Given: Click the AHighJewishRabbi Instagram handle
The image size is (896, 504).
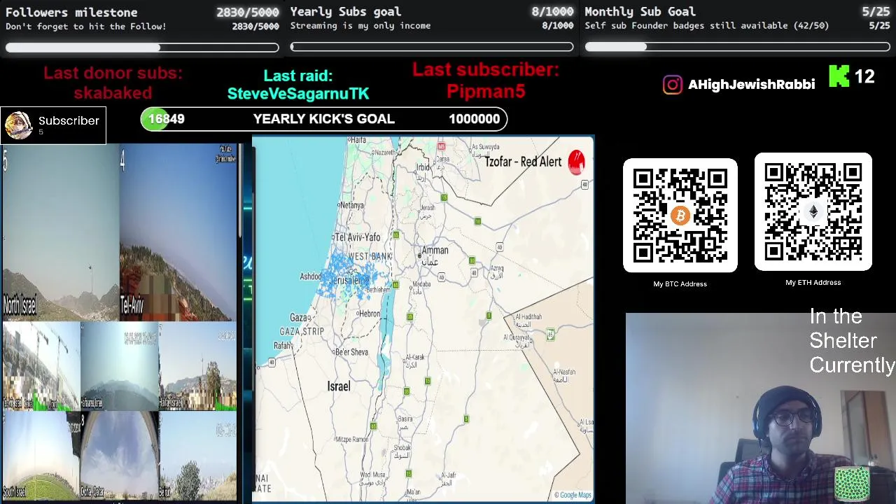Looking at the screenshot, I should (x=751, y=85).
